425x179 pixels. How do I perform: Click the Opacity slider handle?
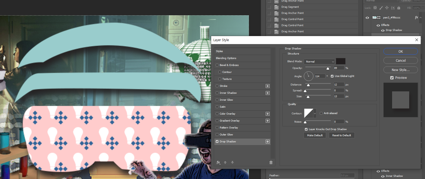coord(328,69)
